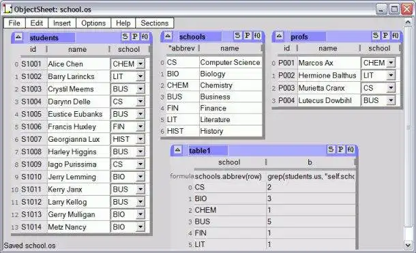Open the Insert menu
Screen dimensions: 416x253
[62, 23]
